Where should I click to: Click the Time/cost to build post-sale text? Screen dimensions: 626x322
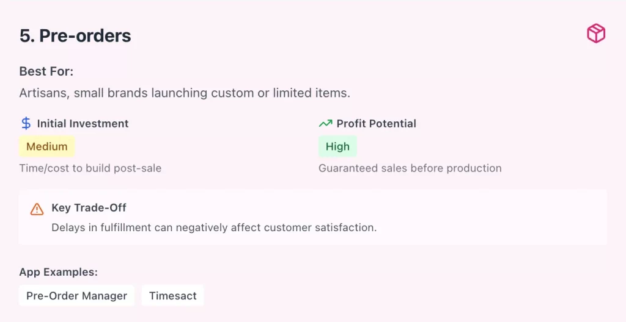coord(90,168)
